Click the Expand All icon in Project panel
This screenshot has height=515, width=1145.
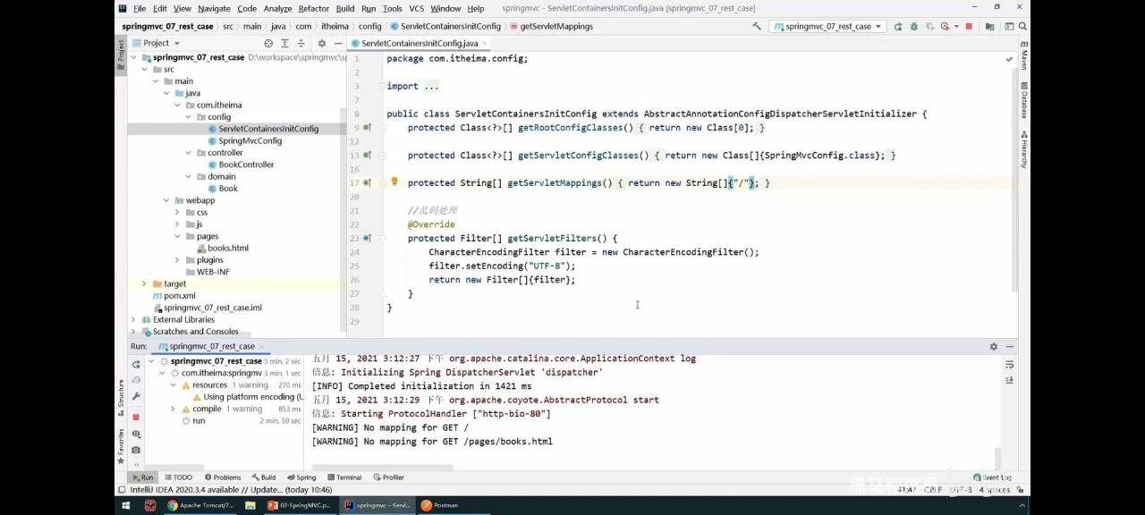(284, 43)
